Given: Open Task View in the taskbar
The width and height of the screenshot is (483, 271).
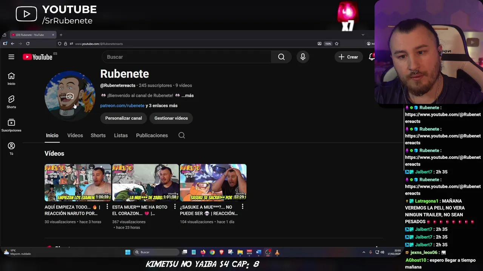Looking at the screenshot, I should pyautogui.click(x=185, y=252).
